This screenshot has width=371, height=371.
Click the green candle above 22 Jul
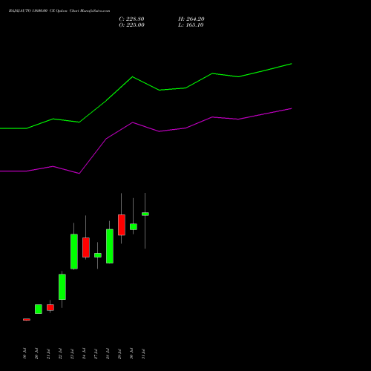[62, 287]
